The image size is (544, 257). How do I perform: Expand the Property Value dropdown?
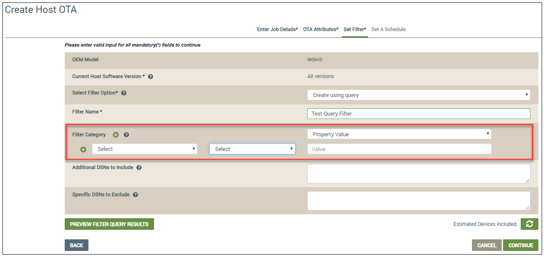click(x=399, y=134)
